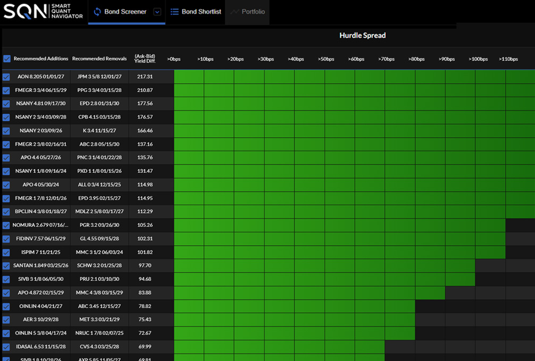Toggle the select-all checkbox in header
Screen dimensions: 535x361
7,59
